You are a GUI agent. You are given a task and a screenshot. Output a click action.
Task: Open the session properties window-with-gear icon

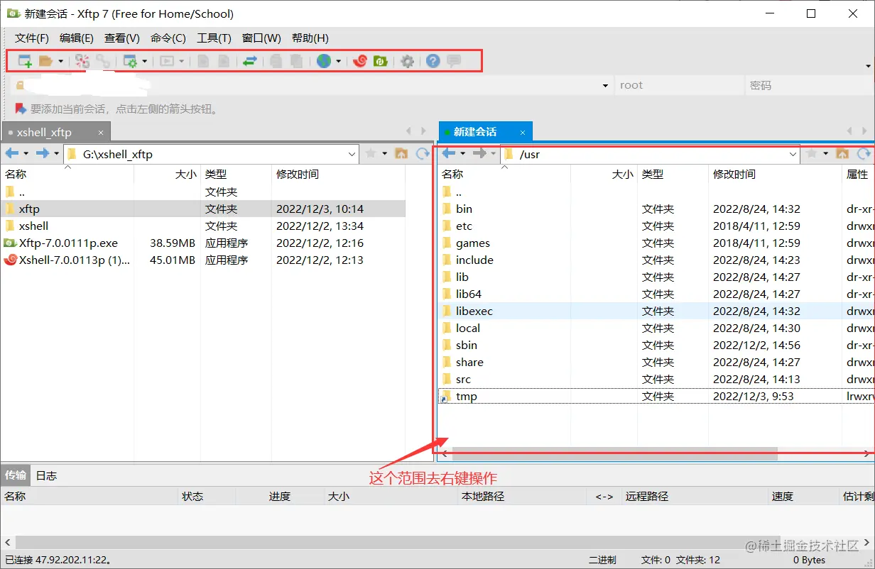[x=130, y=61]
